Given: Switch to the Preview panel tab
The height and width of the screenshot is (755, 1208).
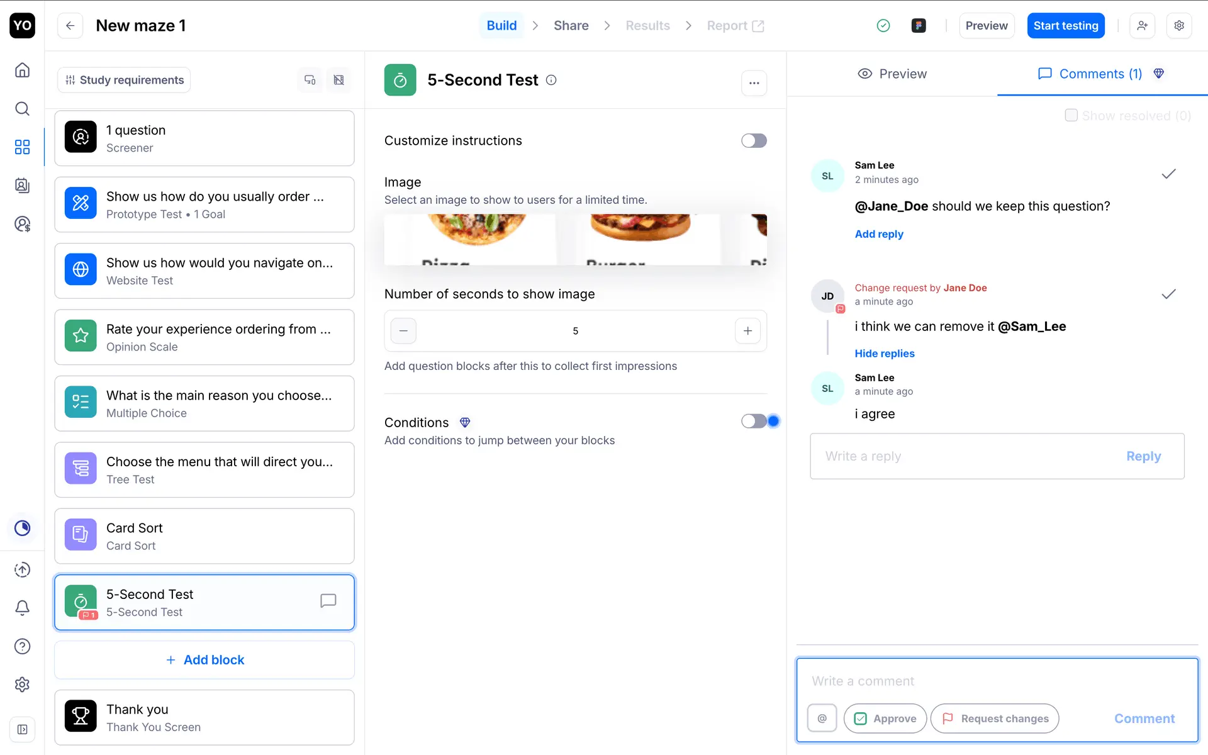Looking at the screenshot, I should [x=892, y=74].
